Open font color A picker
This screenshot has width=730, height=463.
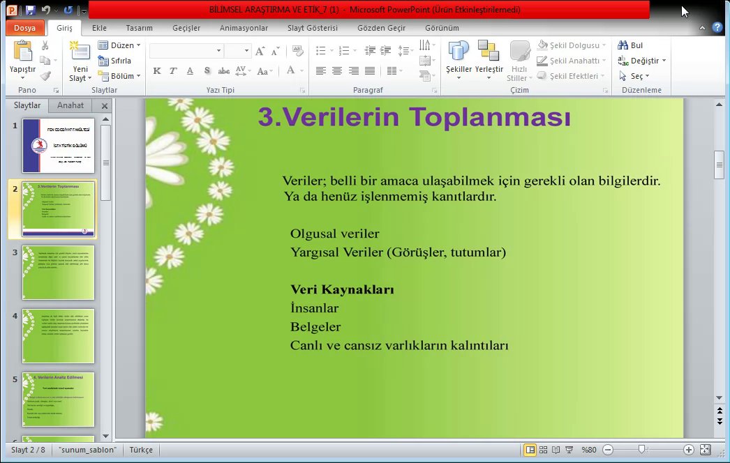[290, 70]
